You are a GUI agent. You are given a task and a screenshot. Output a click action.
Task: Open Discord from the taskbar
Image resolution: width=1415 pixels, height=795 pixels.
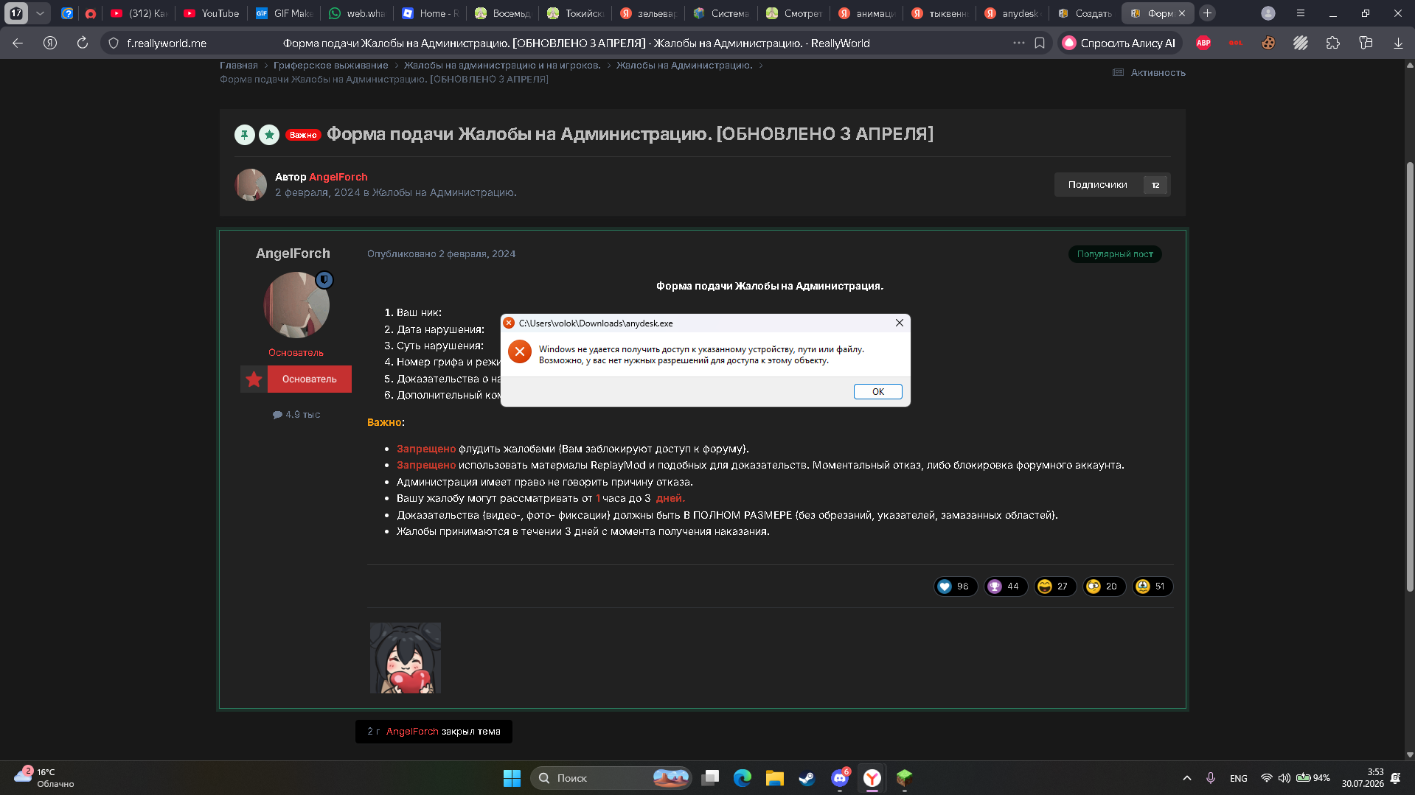coord(840,778)
